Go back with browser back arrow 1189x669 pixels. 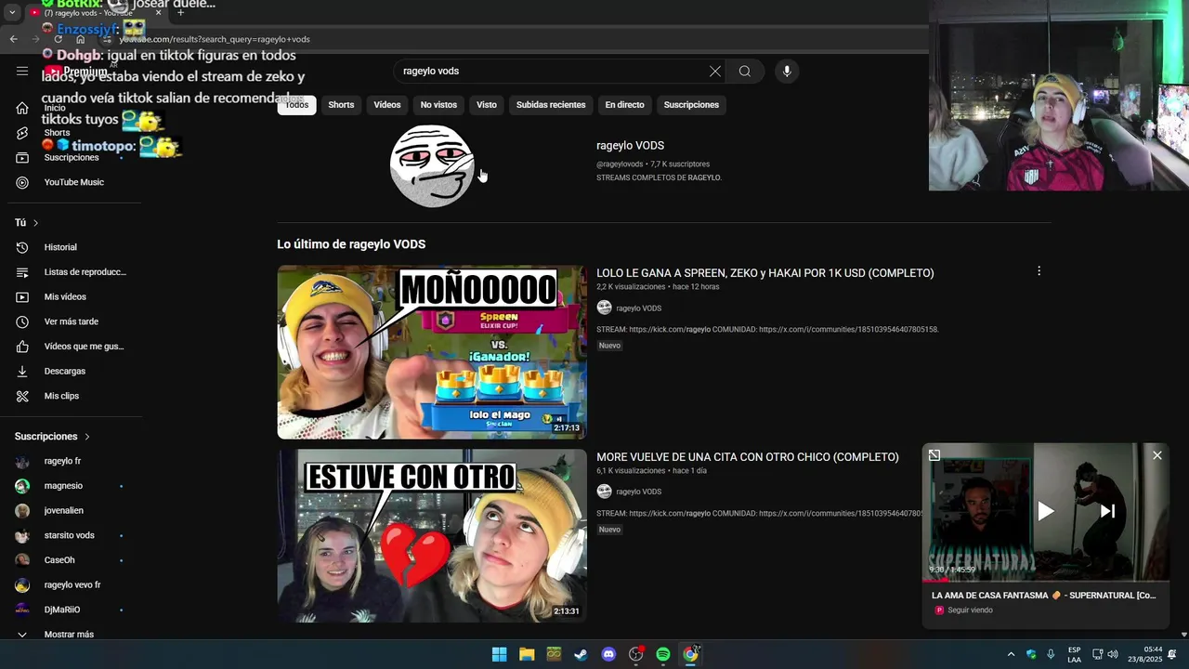point(13,39)
